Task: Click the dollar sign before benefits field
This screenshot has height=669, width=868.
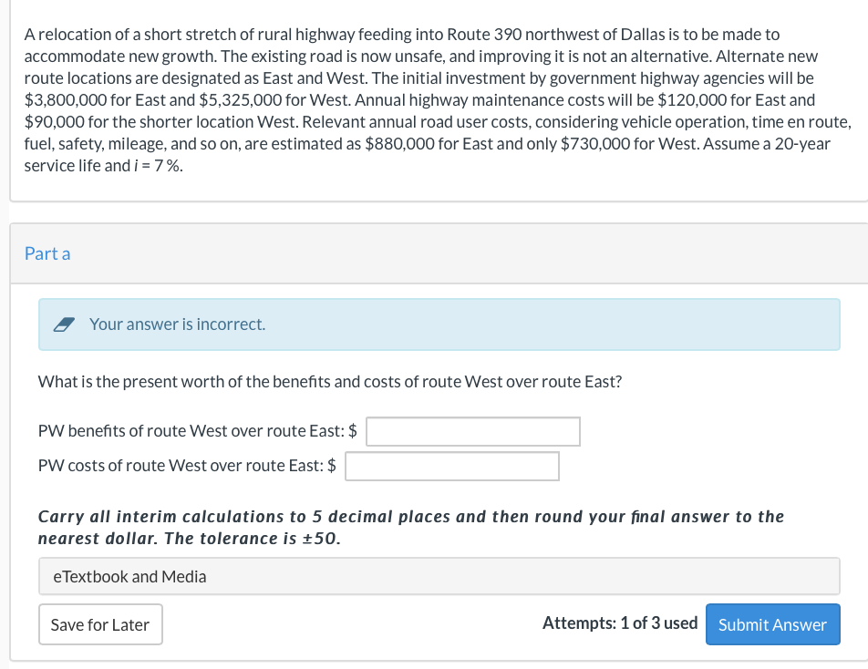Action: click(x=353, y=431)
